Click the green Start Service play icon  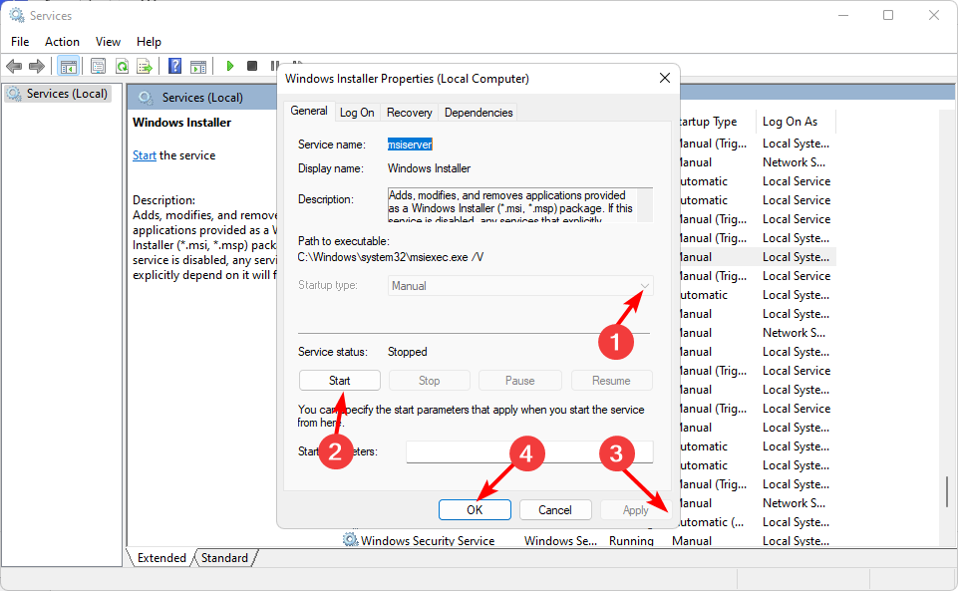[229, 66]
